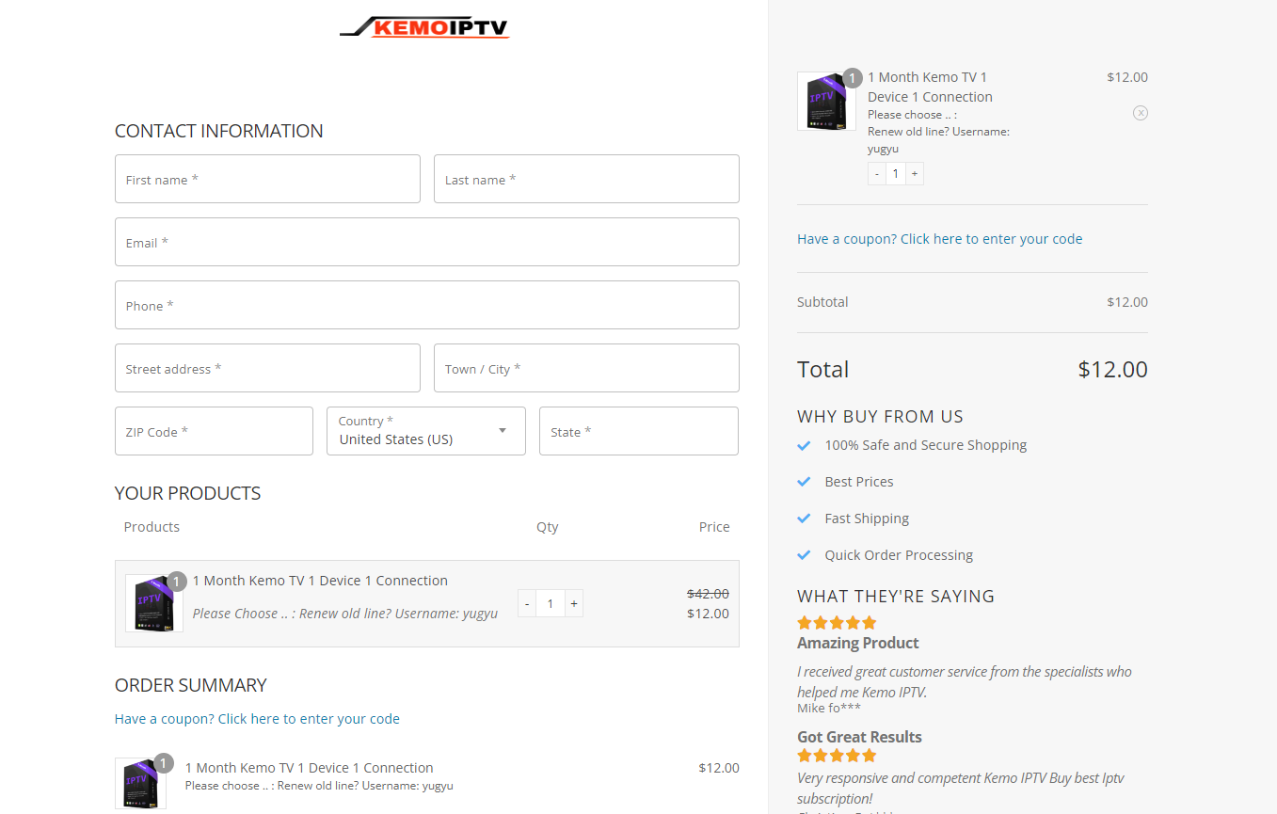This screenshot has height=814, width=1277.
Task: Click the star rating under "Amazing Product"
Action: tap(836, 622)
